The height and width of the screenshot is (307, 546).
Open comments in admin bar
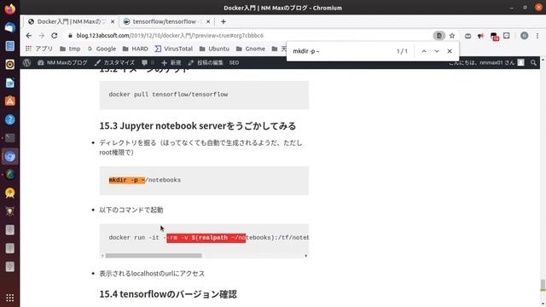coord(148,62)
